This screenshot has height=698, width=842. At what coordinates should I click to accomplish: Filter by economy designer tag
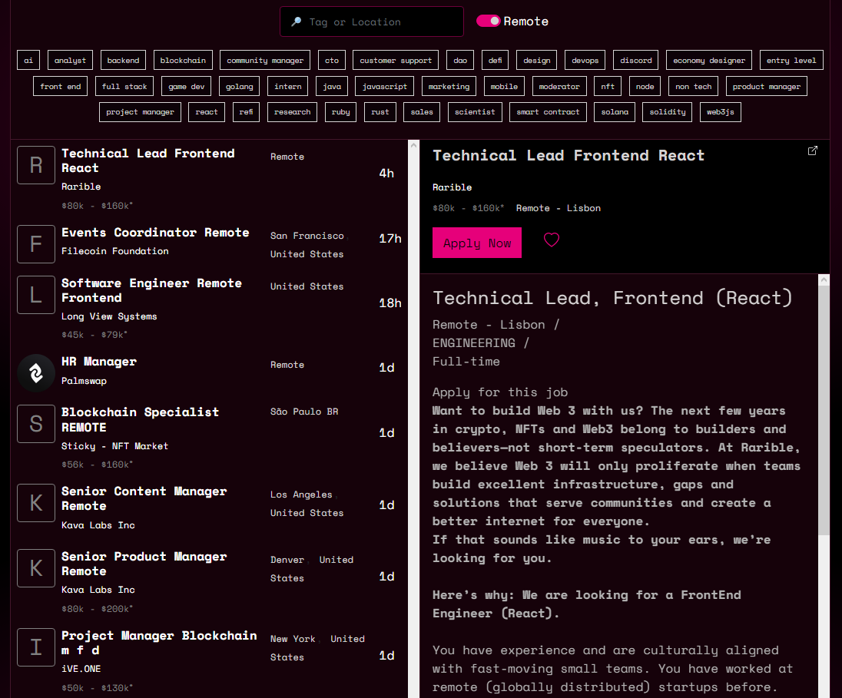pyautogui.click(x=709, y=60)
